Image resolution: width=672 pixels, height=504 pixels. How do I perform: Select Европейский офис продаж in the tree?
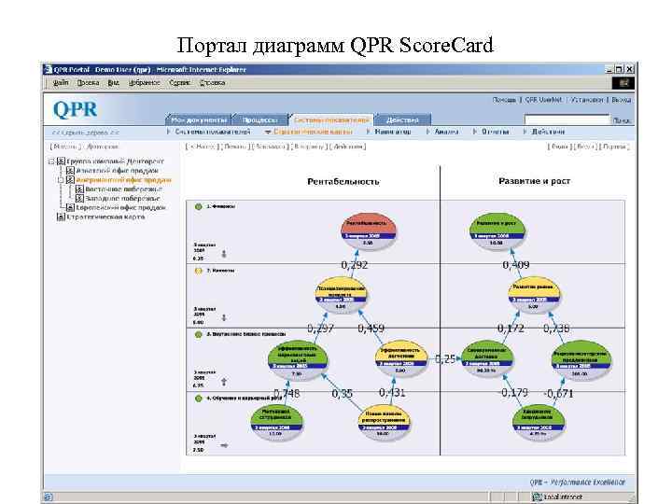pos(120,207)
